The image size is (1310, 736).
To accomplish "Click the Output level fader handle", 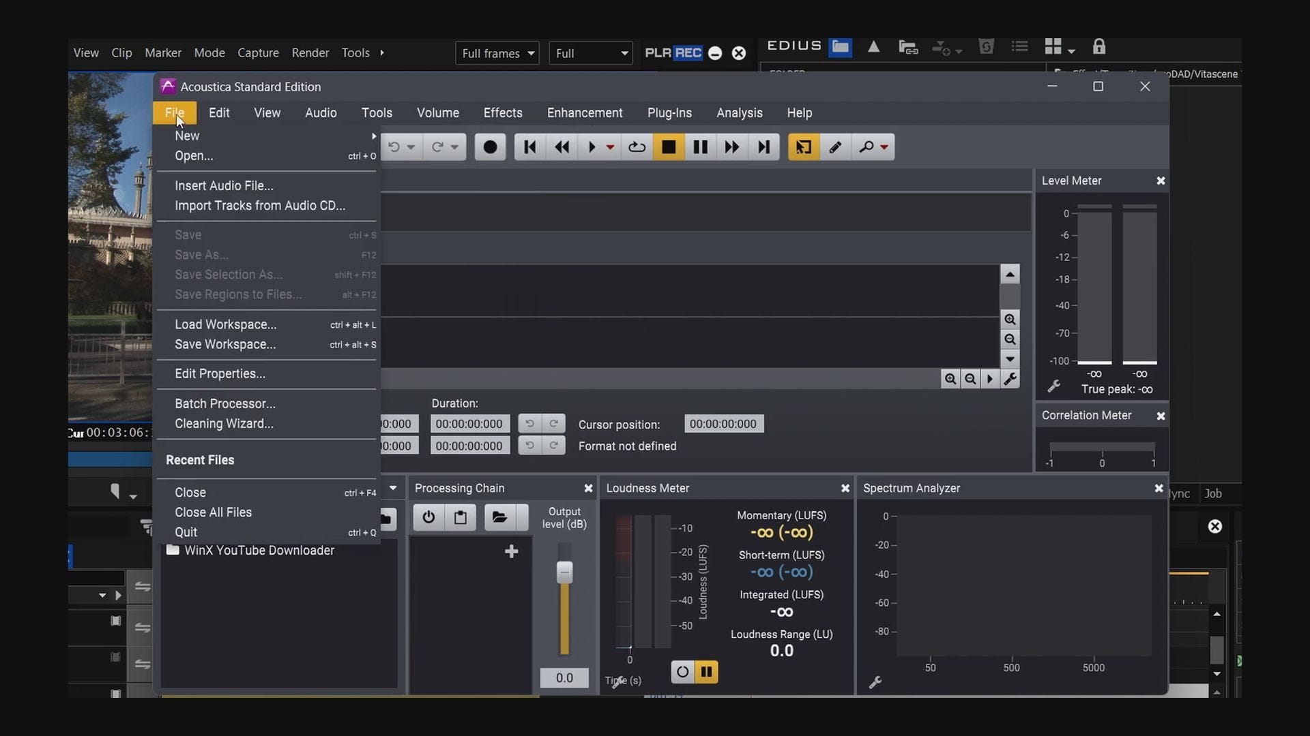I will click(x=564, y=572).
